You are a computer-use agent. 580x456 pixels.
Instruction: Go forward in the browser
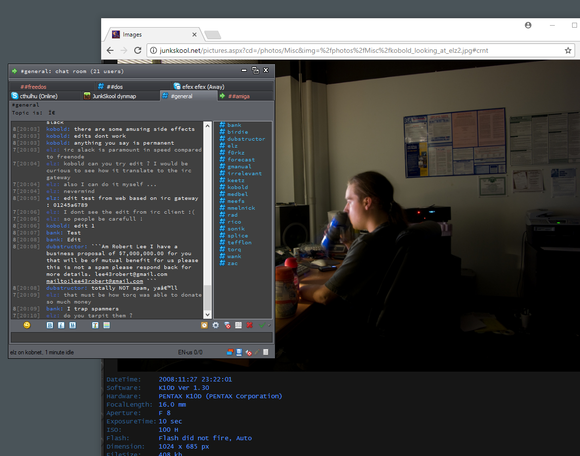point(124,50)
